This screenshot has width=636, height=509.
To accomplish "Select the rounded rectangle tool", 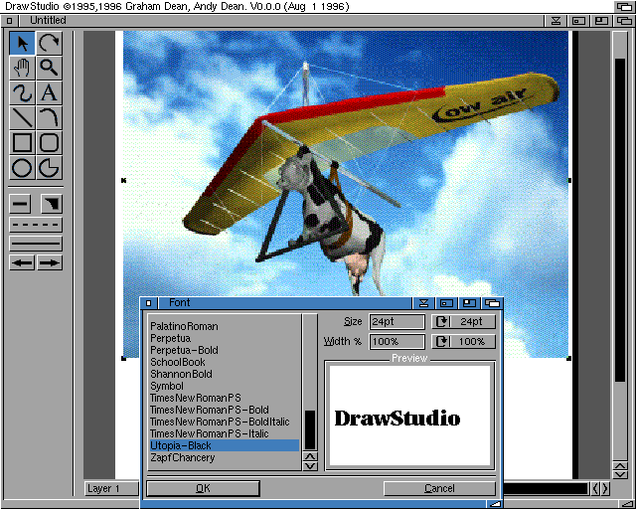I will (49, 143).
